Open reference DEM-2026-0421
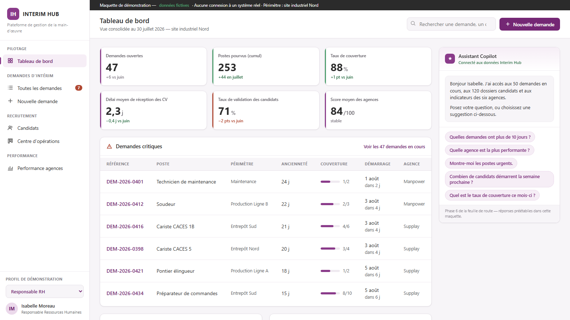Screen dimensions: 570x320 pos(125,271)
